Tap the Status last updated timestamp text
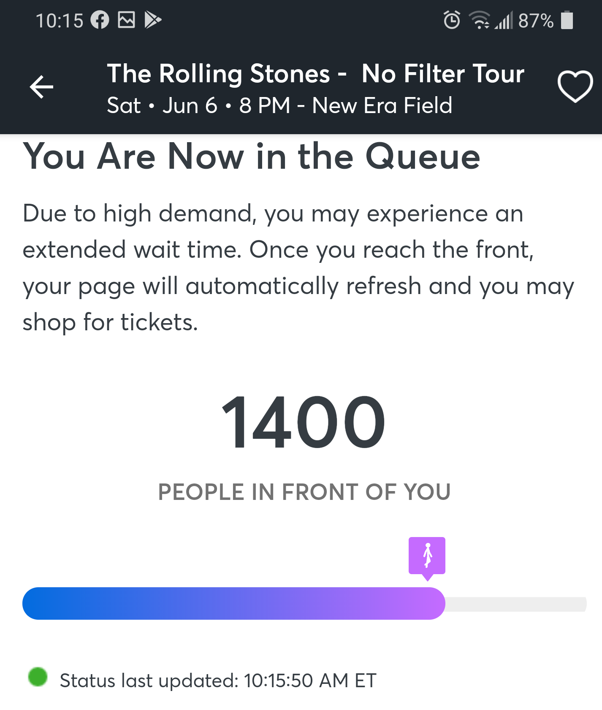This screenshot has height=710, width=602. pos(218,680)
